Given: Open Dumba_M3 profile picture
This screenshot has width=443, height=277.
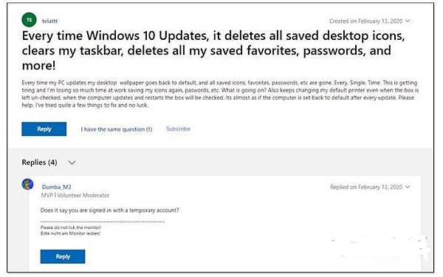Looking at the screenshot, I should pyautogui.click(x=28, y=184).
